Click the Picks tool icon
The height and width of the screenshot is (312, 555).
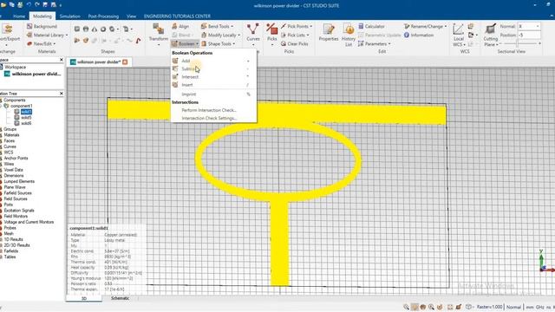[271, 29]
